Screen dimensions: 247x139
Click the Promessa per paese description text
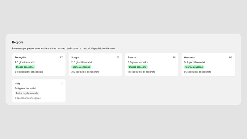point(64,48)
